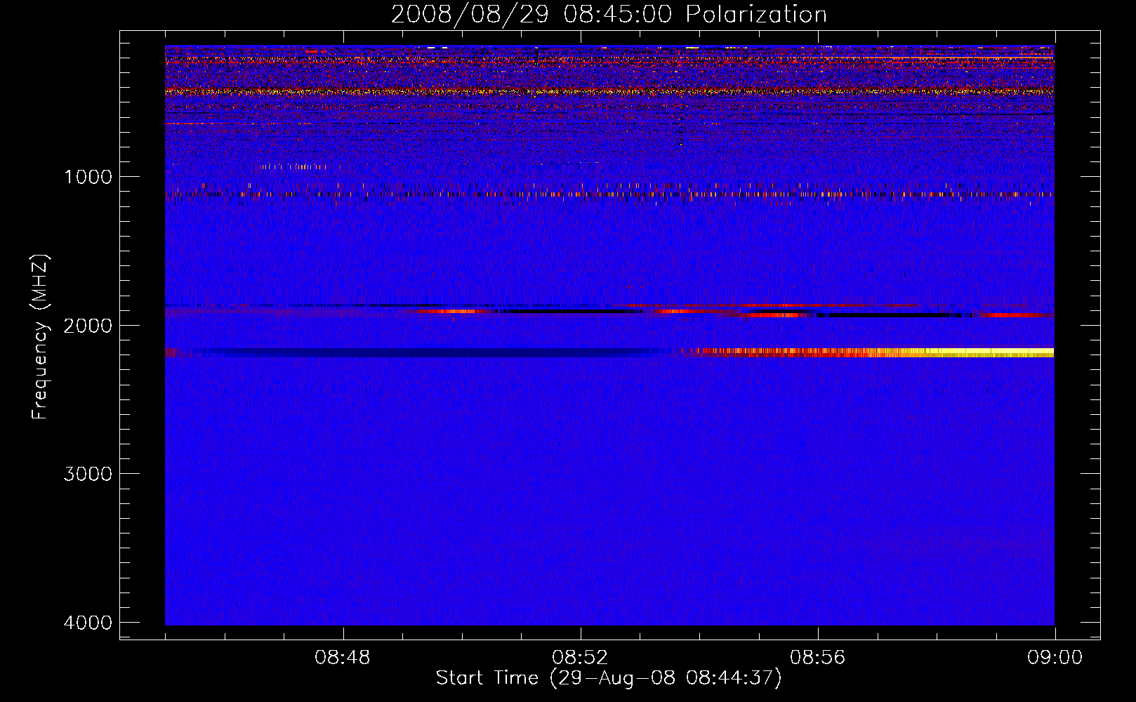
Task: Click the 09:00 time tick label
Action: 1055,658
